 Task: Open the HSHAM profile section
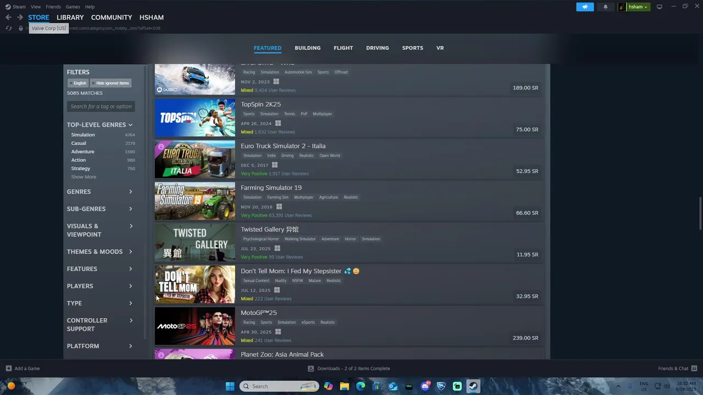[x=152, y=18]
